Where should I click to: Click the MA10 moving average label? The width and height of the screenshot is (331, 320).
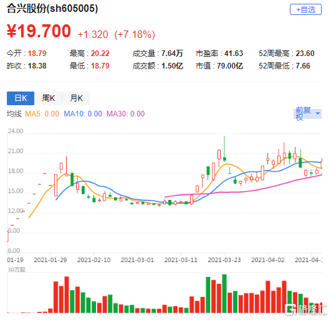pos(83,114)
